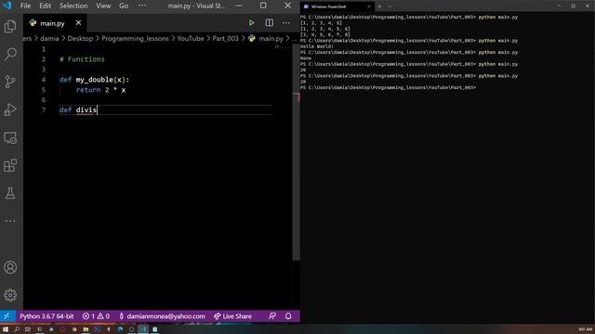Open the View menu
Screen dimensions: 595x334
[103, 6]
